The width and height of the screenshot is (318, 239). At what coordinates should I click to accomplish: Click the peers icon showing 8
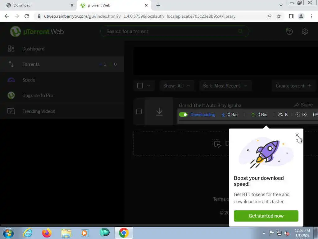point(280,115)
